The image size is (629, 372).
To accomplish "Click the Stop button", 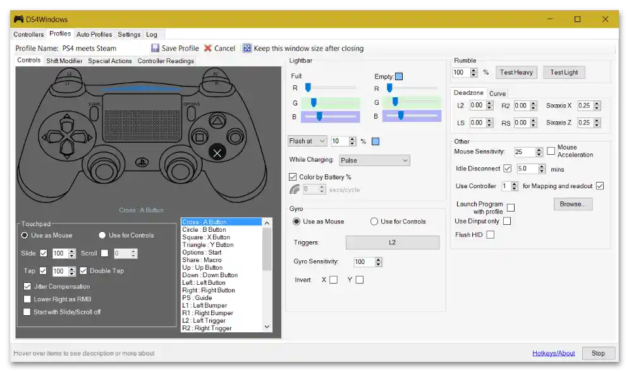I will click(598, 353).
